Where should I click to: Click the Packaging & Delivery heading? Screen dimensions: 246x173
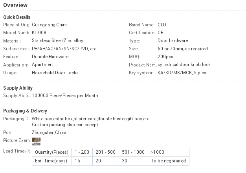(25, 111)
